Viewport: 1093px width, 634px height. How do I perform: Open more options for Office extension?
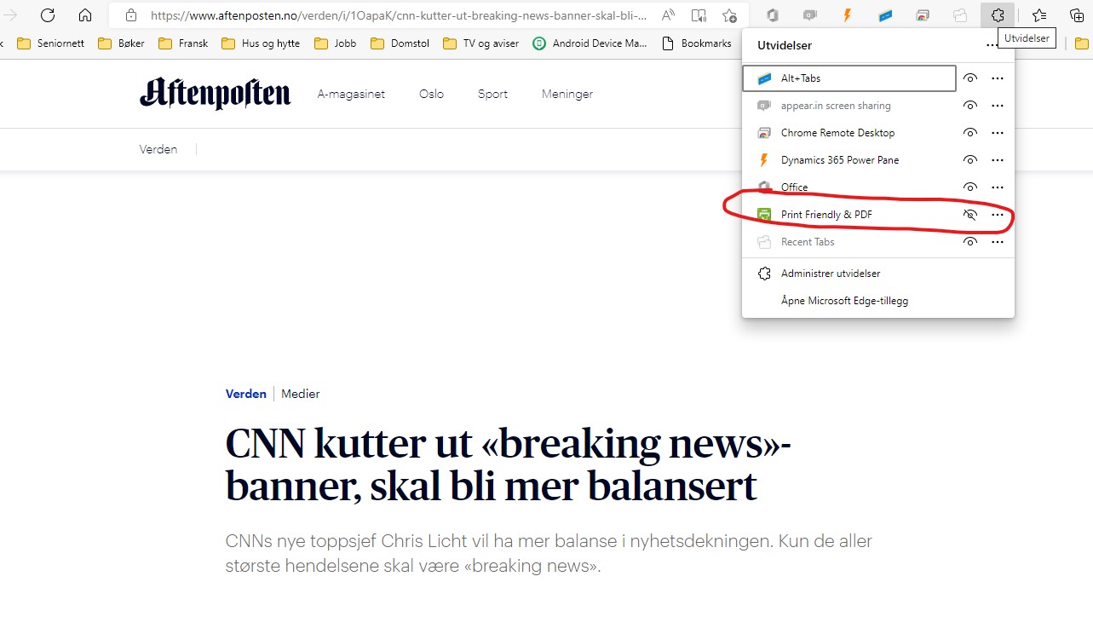(x=998, y=187)
